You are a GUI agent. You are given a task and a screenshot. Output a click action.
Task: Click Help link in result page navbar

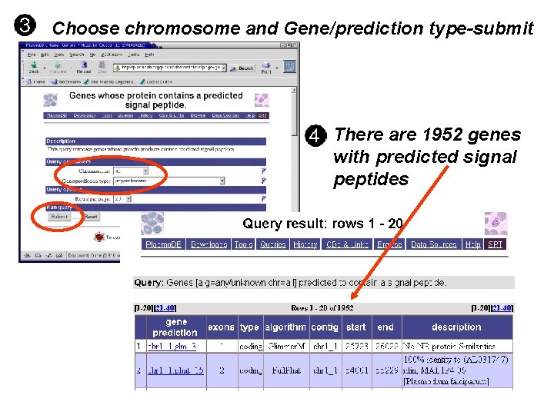(x=473, y=244)
